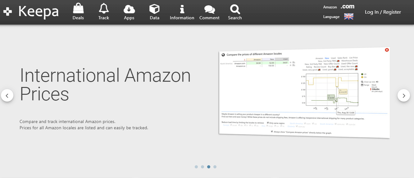Select the third highlighted carousel dot
The width and height of the screenshot is (414, 178).
click(209, 167)
